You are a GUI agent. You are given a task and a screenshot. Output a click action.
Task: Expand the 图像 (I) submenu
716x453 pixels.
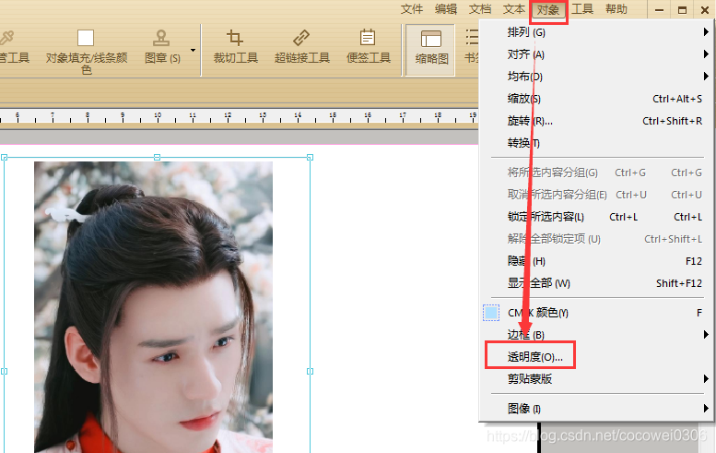click(x=596, y=408)
